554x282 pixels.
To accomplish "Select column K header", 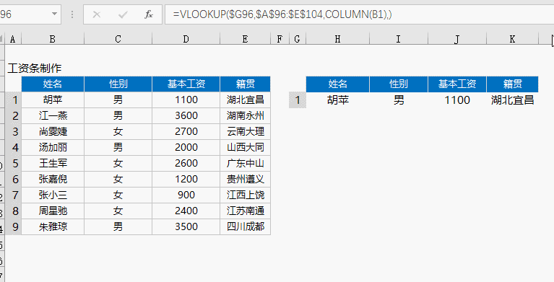I will pyautogui.click(x=512, y=39).
